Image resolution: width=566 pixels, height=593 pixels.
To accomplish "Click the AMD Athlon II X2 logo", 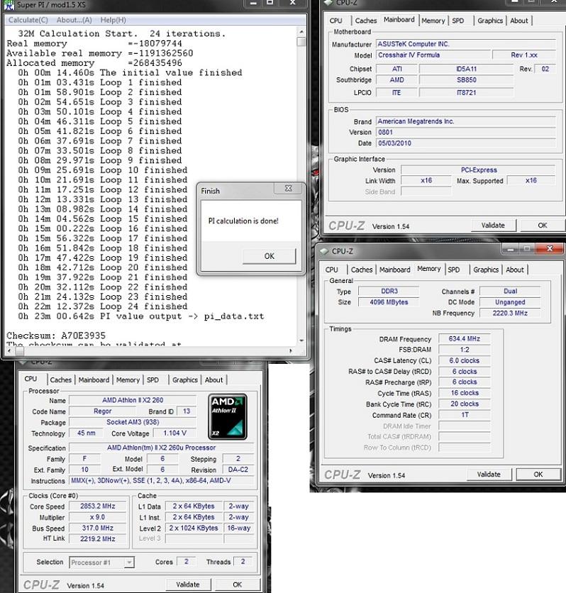I will [228, 417].
